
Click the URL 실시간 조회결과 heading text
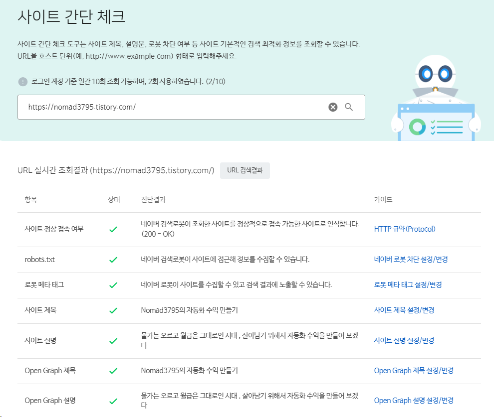(x=116, y=170)
